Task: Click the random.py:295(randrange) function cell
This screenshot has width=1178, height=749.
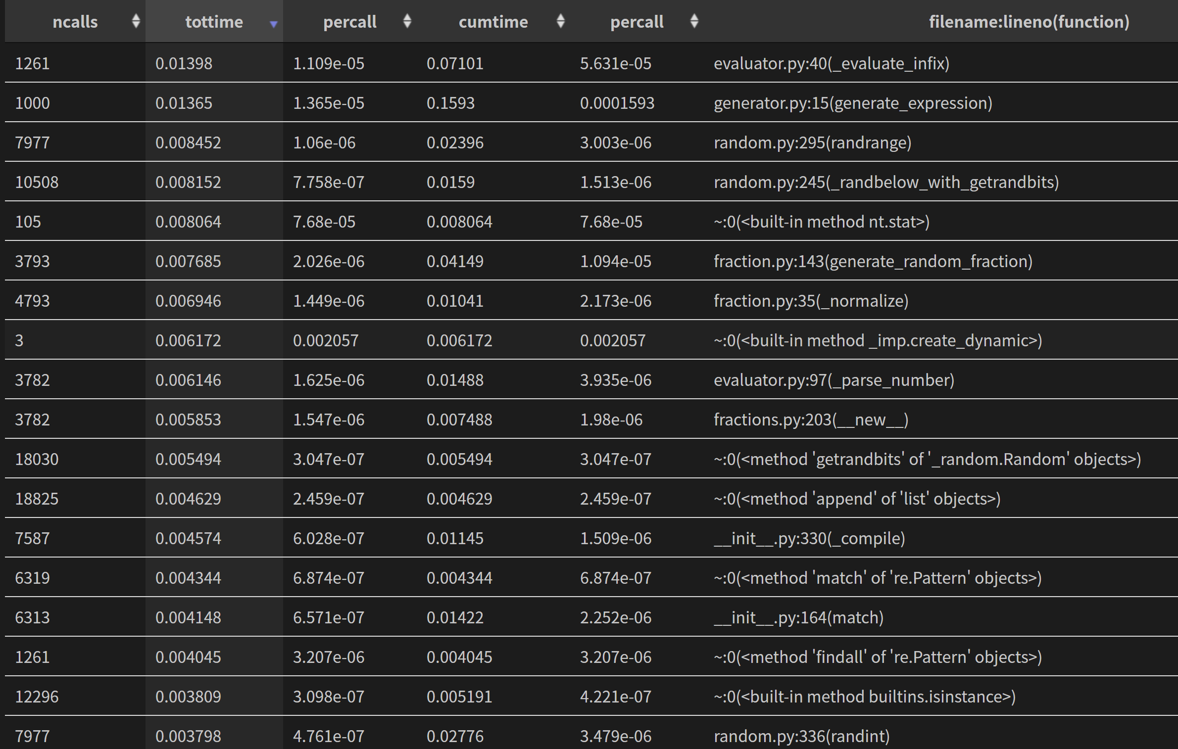Action: 812,142
